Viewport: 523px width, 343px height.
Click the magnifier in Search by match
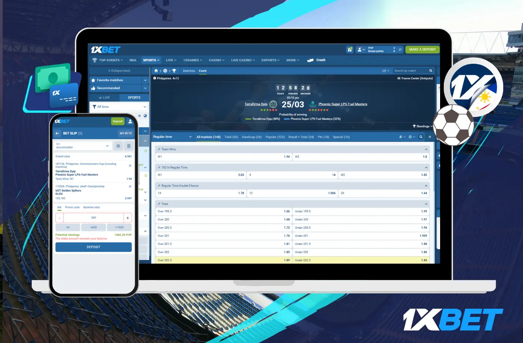[x=431, y=70]
